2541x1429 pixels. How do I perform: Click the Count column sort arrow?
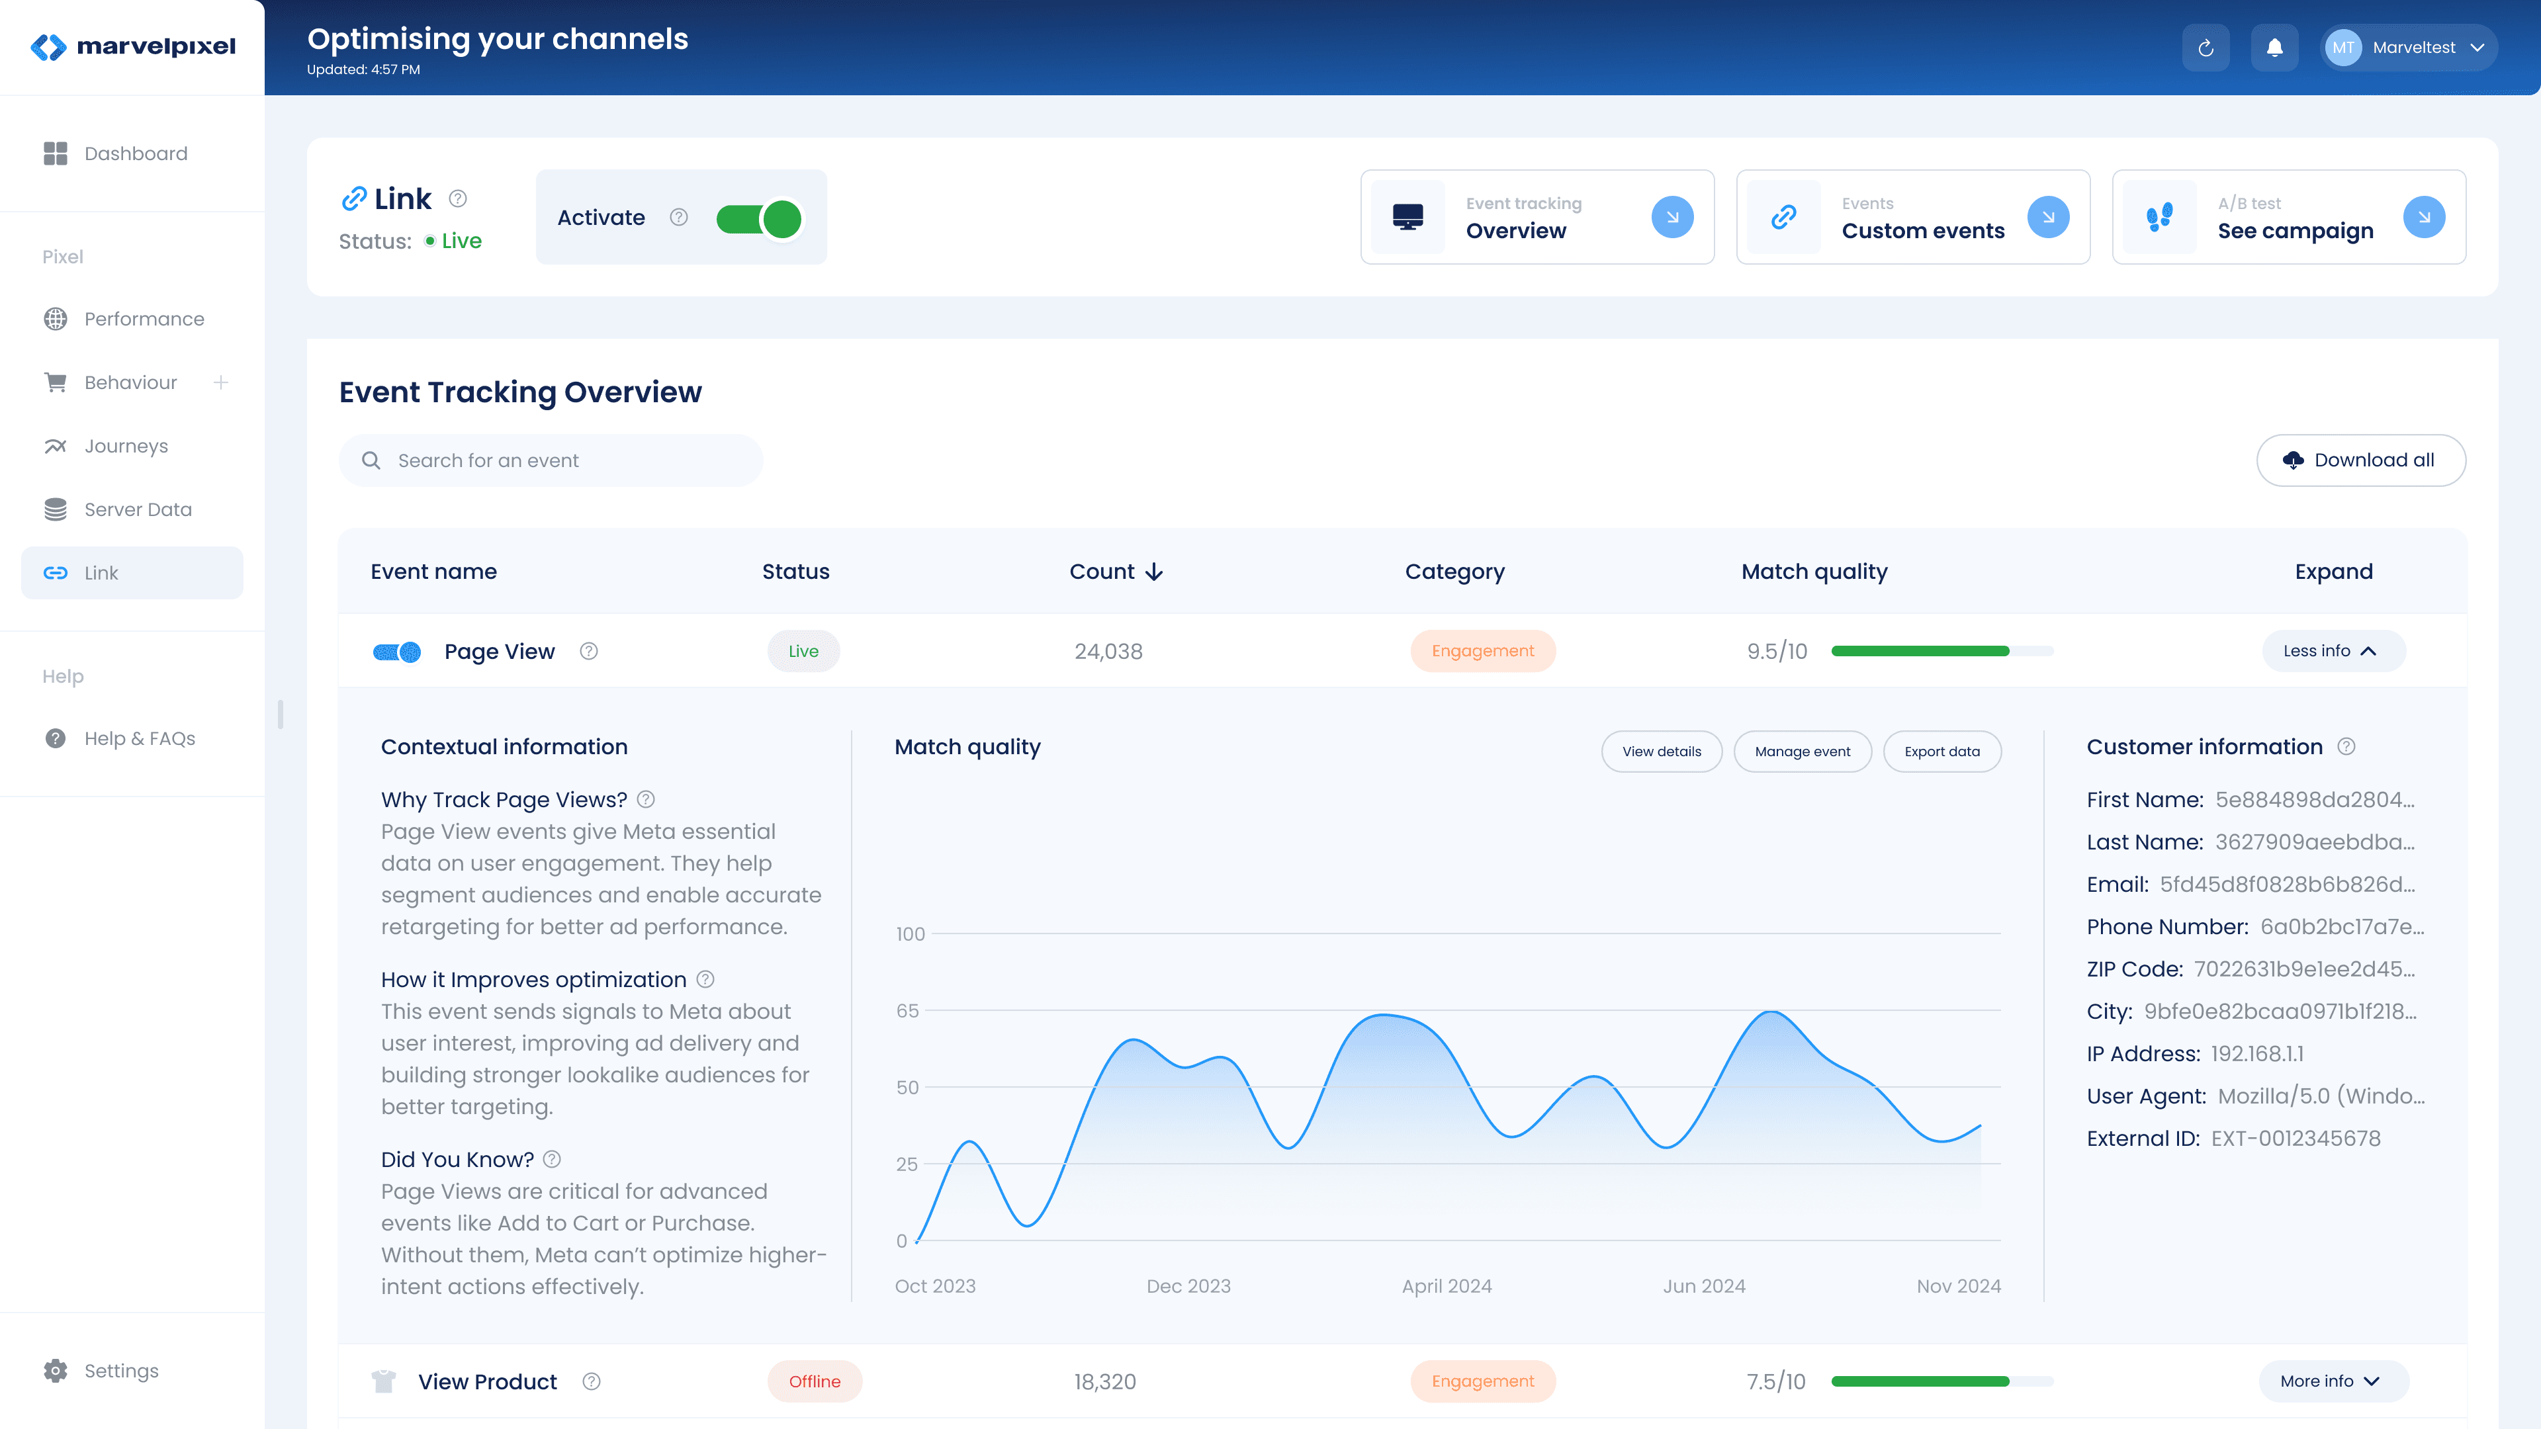pos(1155,572)
